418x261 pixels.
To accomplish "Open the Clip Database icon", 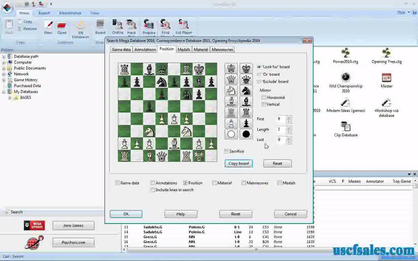I will tap(346, 129).
